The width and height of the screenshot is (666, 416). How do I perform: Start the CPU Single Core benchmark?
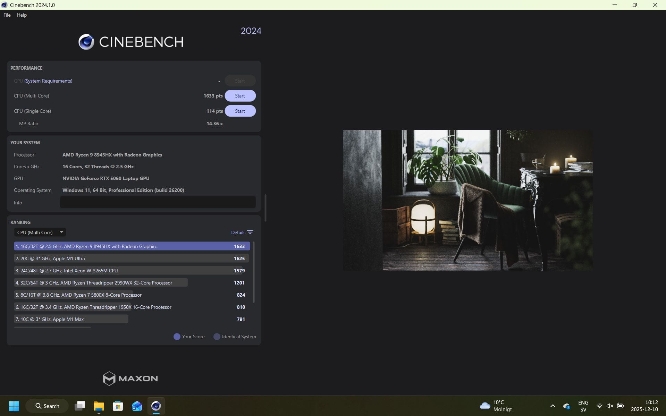click(x=240, y=111)
